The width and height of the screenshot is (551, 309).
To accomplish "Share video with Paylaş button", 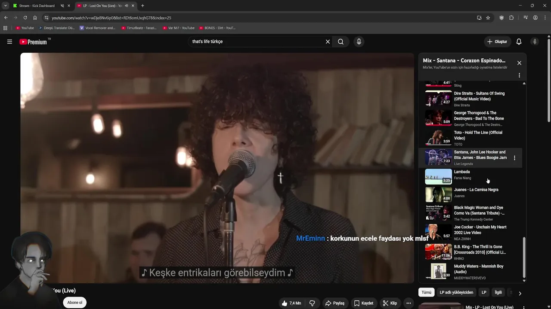I will [334, 303].
